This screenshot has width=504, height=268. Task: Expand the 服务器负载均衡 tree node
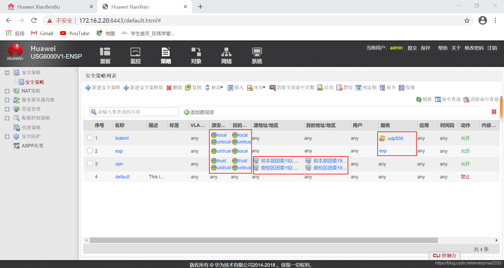(x=7, y=100)
